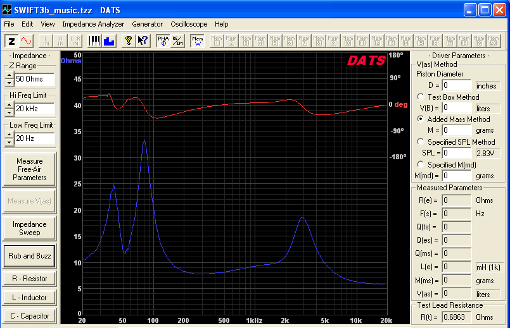Click the 2.83V reference box
Image resolution: width=510 pixels, height=328 pixels.
(488, 153)
